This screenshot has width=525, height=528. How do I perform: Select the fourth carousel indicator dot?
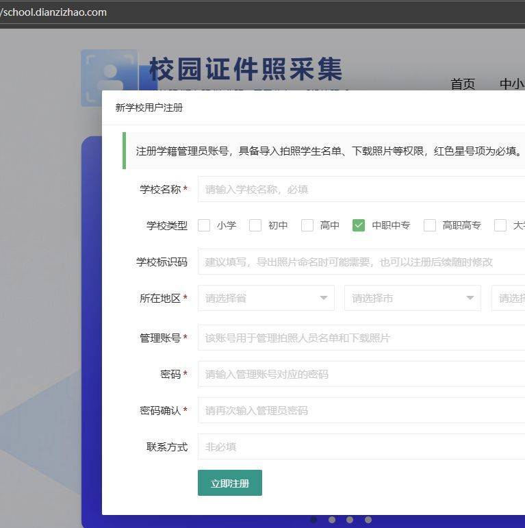(368, 520)
